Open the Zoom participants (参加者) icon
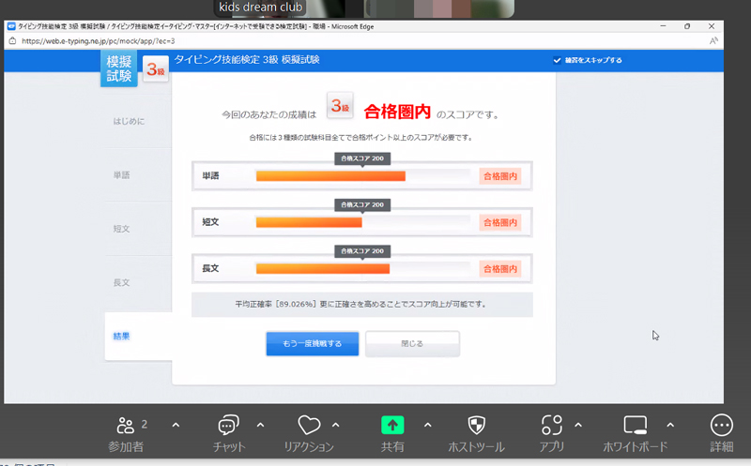 point(125,425)
